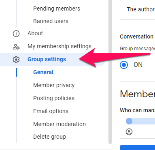Click the Conversation heading text

[136, 36]
